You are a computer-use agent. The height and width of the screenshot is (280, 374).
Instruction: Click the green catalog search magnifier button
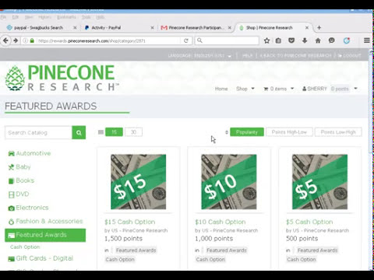79,133
